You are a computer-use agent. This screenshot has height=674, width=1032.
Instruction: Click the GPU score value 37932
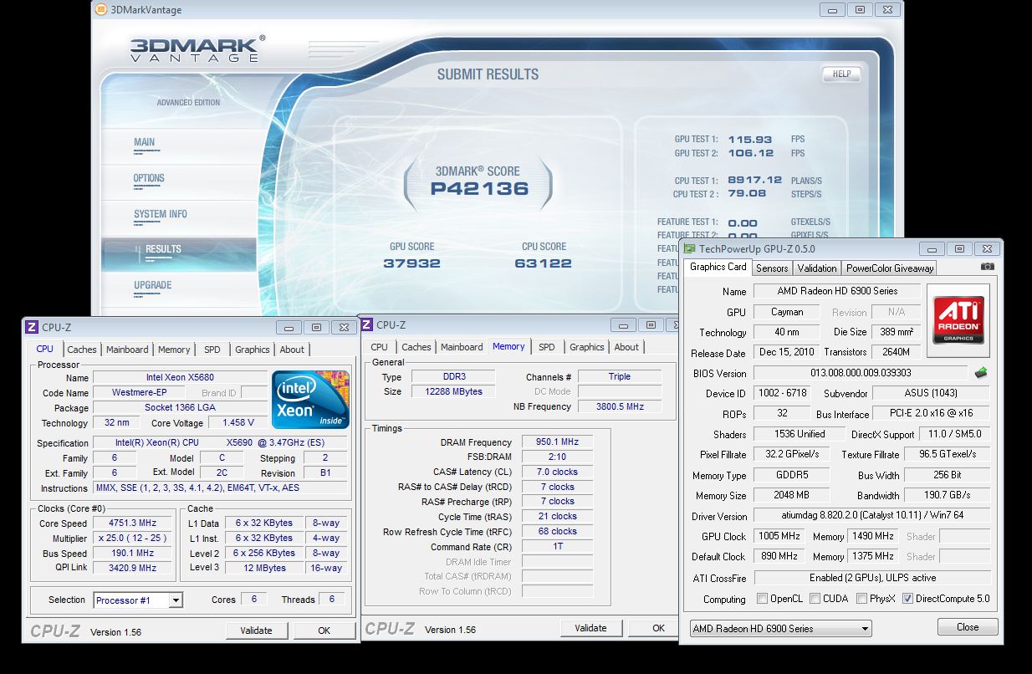411,263
